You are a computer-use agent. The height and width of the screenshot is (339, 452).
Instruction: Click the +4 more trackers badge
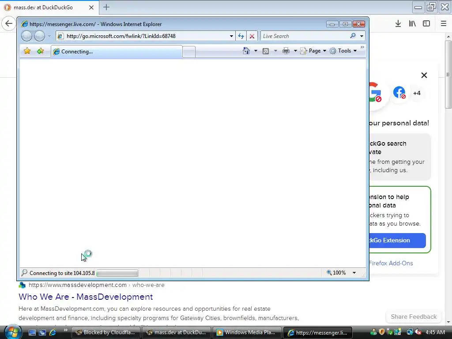point(417,93)
